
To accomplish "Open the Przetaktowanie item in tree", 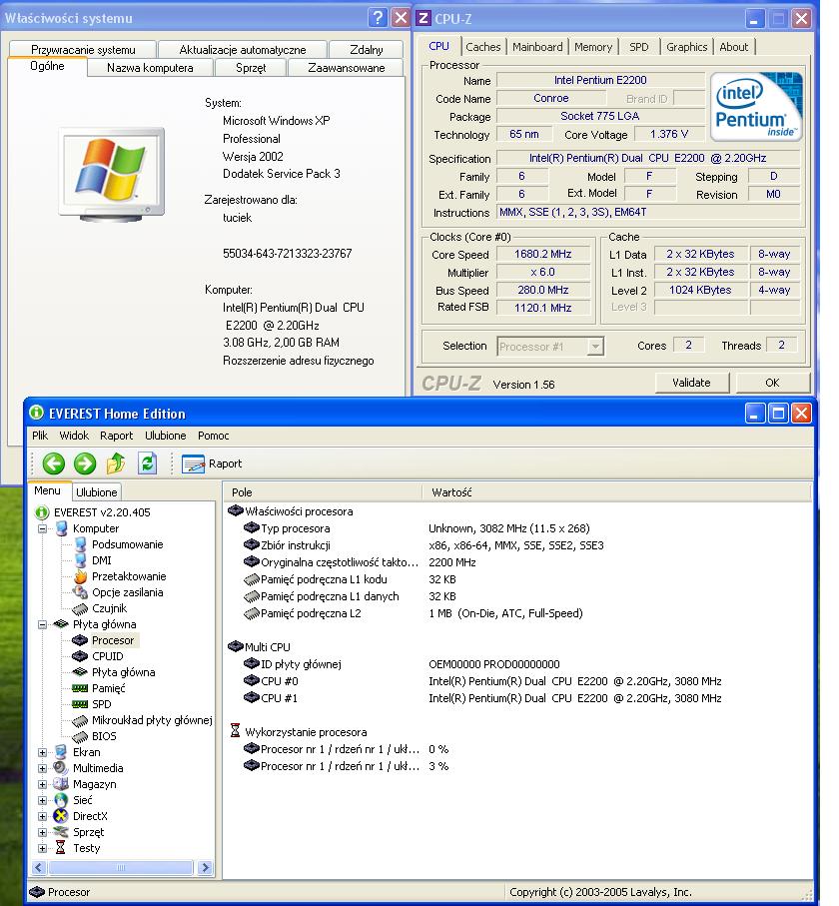I will coord(128,576).
